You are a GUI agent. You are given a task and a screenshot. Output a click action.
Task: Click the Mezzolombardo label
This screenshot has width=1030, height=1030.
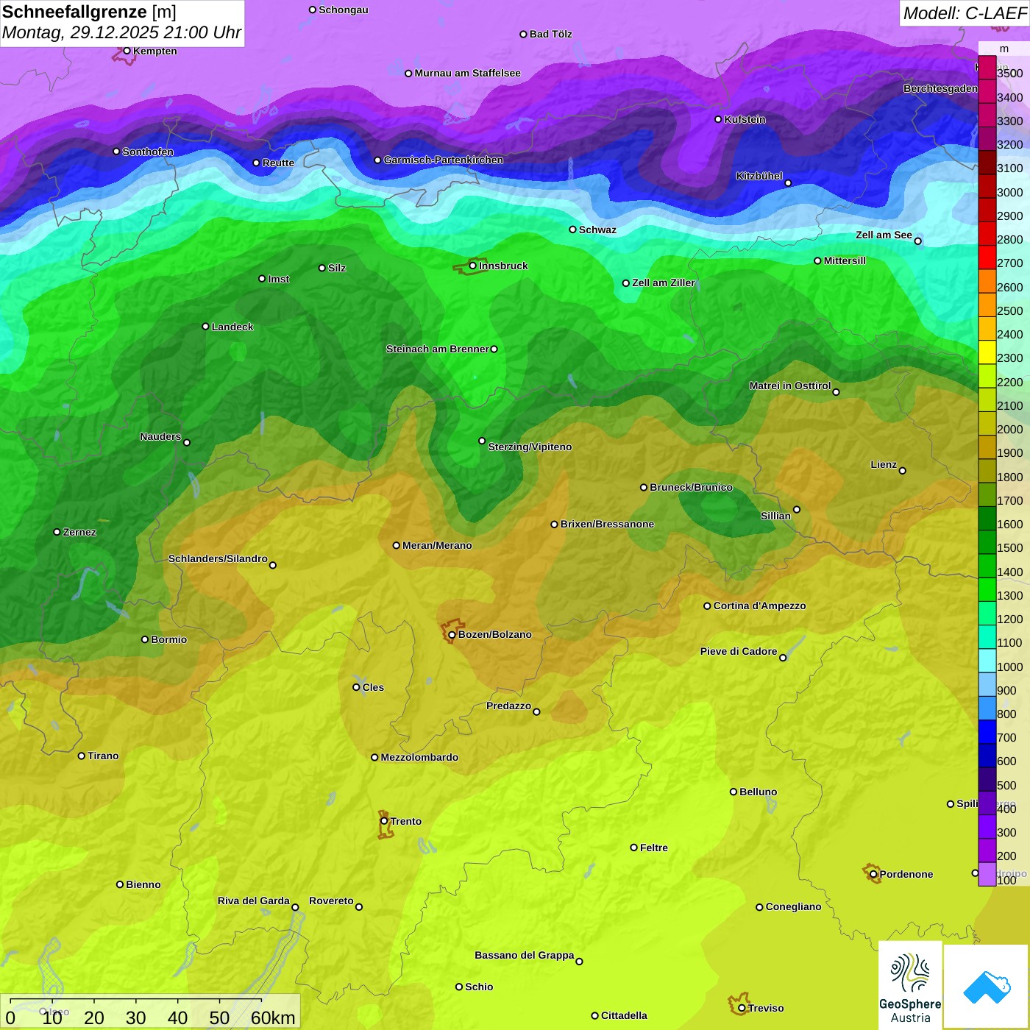[x=419, y=757]
